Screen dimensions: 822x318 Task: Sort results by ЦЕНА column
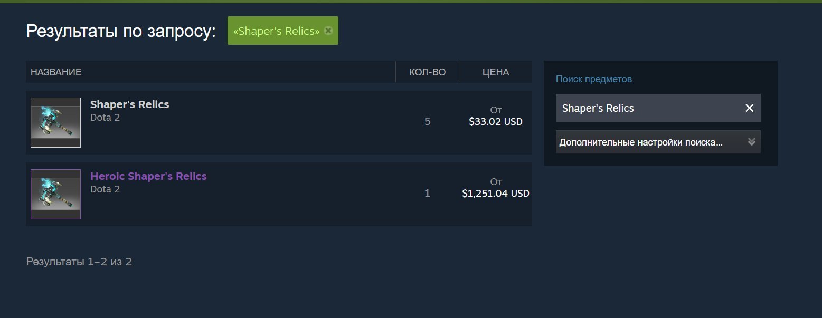point(495,72)
